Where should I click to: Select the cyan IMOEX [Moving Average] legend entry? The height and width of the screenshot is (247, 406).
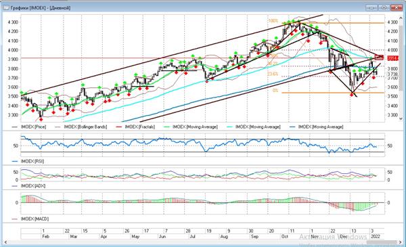coord(254,127)
